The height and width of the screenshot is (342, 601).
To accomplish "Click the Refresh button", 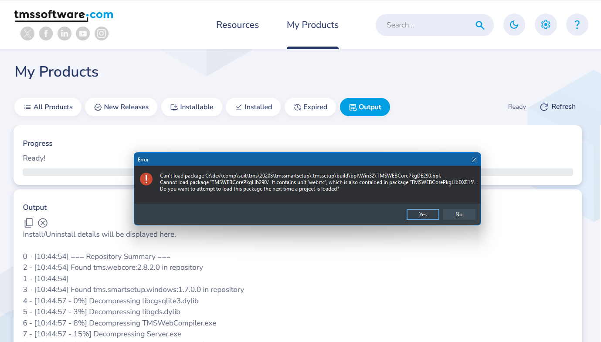I will click(x=558, y=107).
